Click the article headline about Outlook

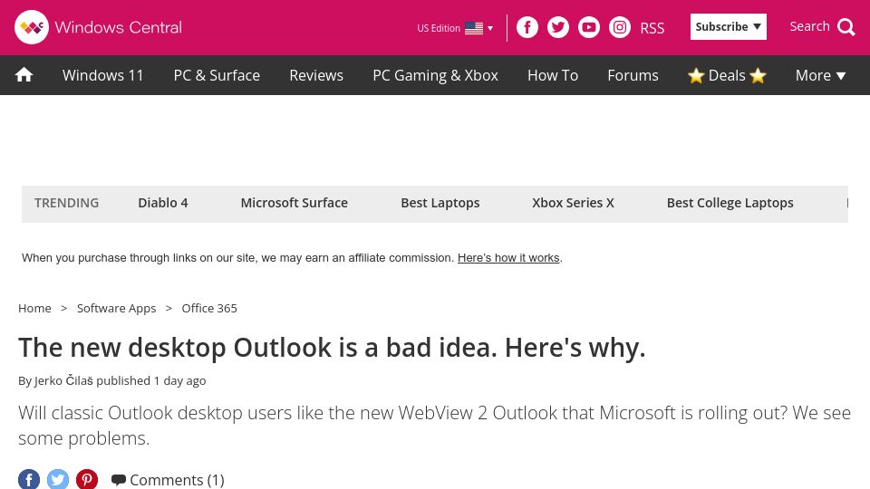(332, 348)
